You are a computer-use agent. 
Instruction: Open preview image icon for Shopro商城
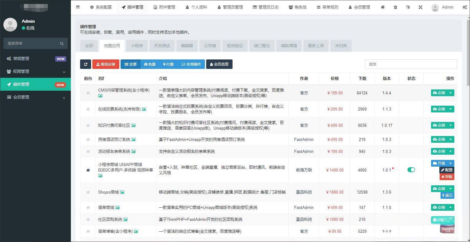122,192
